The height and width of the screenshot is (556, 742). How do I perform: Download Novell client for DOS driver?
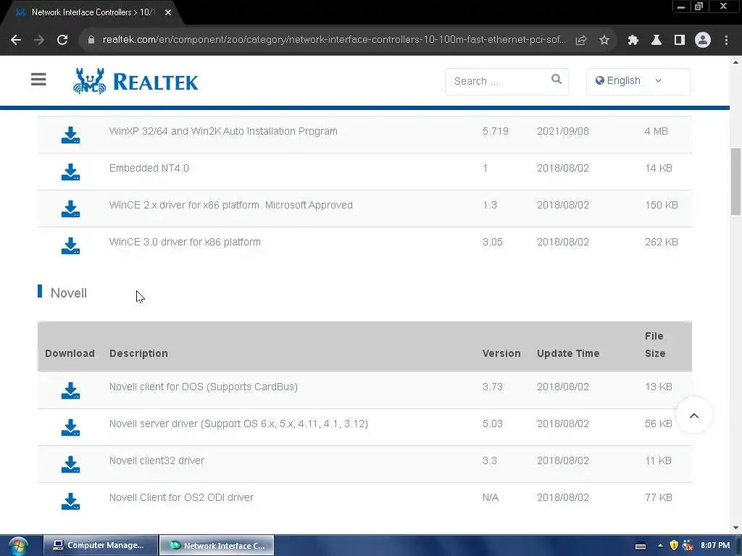[x=70, y=390]
